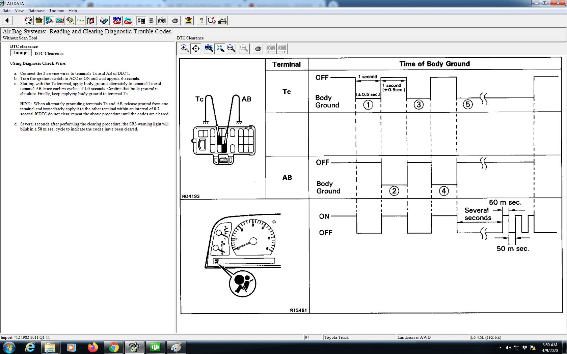This screenshot has width=567, height=354.
Task: Open the View menu
Action: [19, 11]
